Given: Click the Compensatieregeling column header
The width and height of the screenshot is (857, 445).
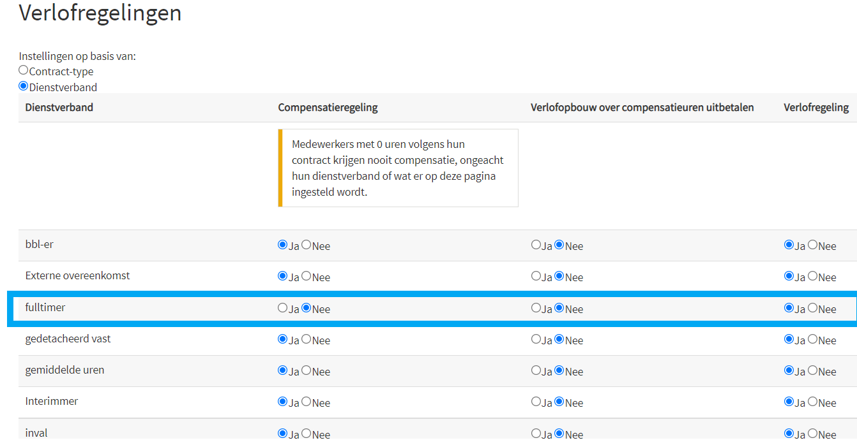Looking at the screenshot, I should tap(328, 107).
